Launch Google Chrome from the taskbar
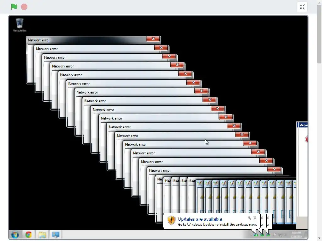Screen dimensions: 322x241 coord(29,235)
